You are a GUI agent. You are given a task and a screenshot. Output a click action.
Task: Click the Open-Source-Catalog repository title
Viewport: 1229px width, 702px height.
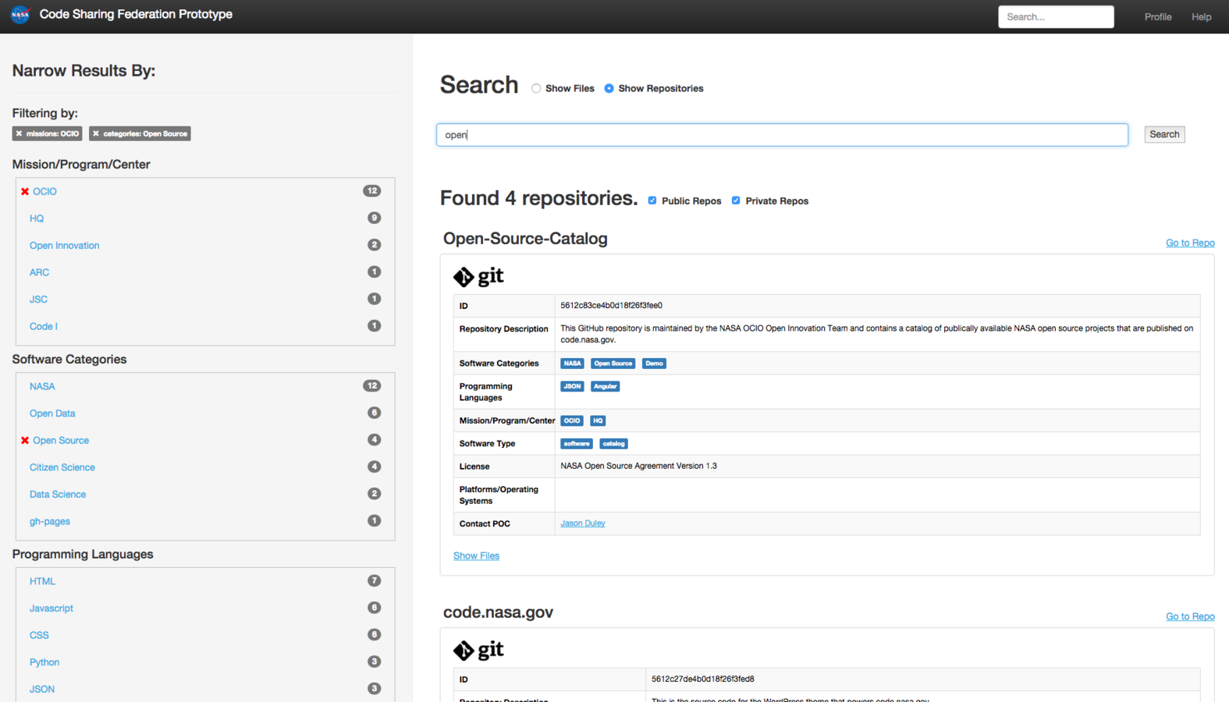[x=525, y=239]
